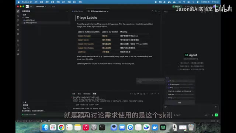Close the terminal panel with the X
Viewport: 236px width, 133px height.
point(158,94)
